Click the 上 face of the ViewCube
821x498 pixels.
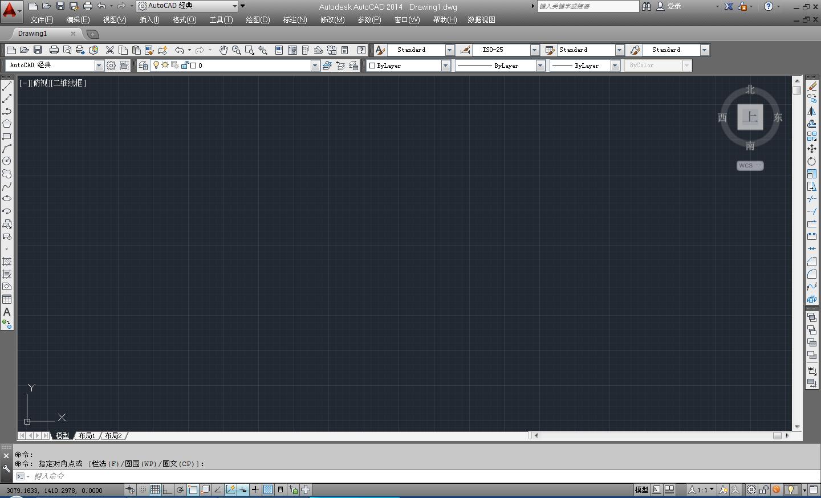(x=750, y=117)
